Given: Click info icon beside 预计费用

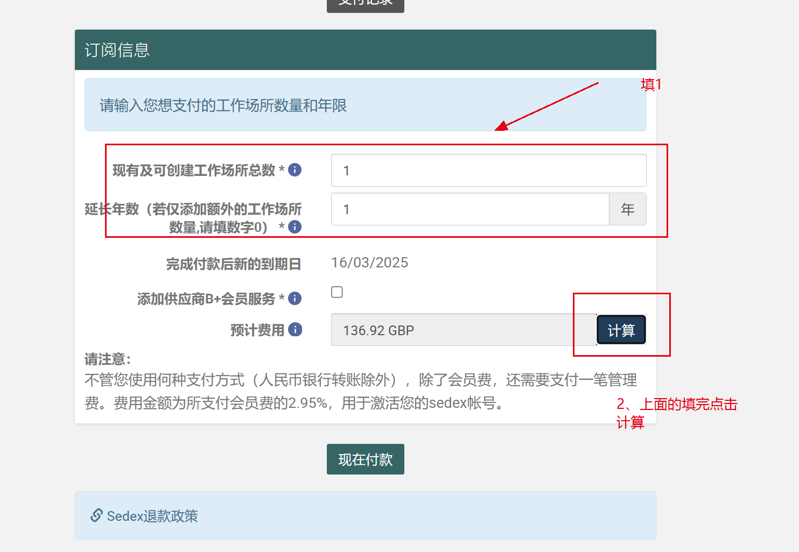Looking at the screenshot, I should 295,329.
